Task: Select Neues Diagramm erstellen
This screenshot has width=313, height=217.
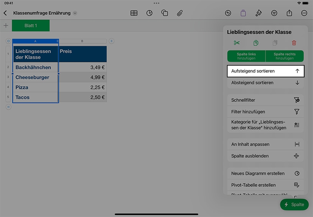Action: click(x=265, y=173)
